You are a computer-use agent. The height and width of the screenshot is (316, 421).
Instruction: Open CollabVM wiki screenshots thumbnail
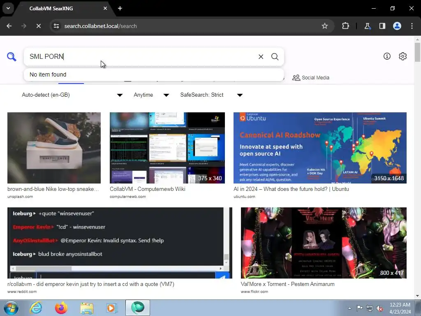(x=167, y=148)
